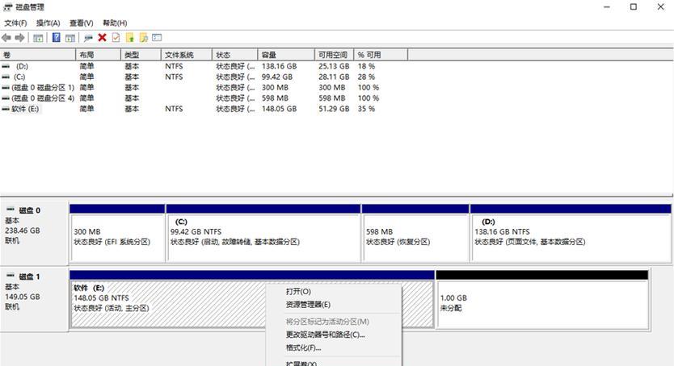Click the volume icon beside 磁盘 0 磁盘分区 4
This screenshot has height=366, width=674.
(x=6, y=98)
